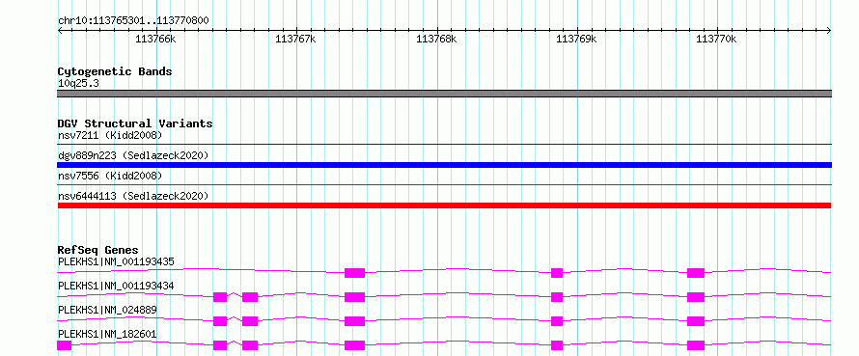The height and width of the screenshot is (356, 859).
Task: Click the nsv7211 (Kidd2008) variant label
Action: (110, 135)
